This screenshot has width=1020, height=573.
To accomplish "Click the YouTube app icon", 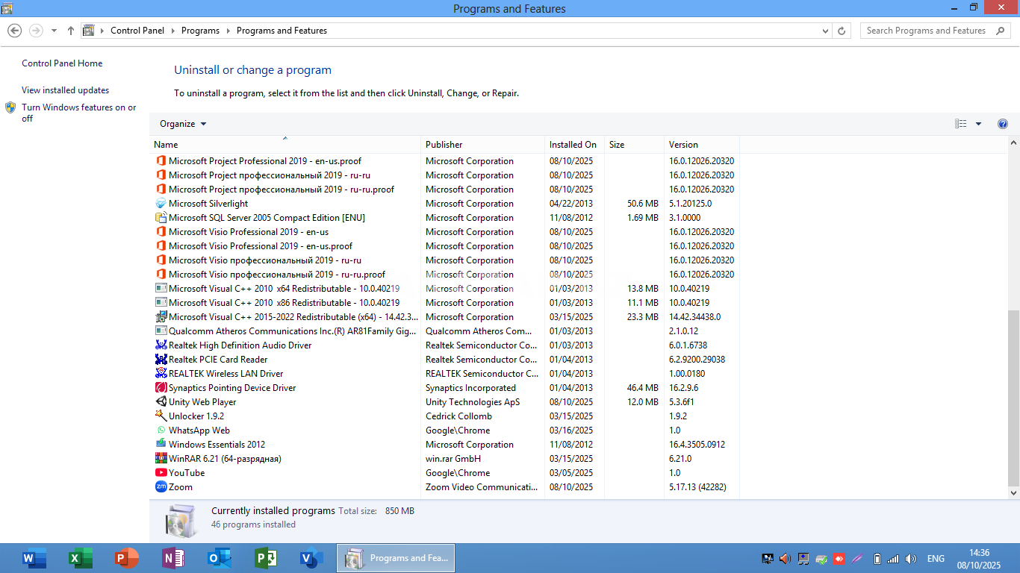I will click(161, 473).
